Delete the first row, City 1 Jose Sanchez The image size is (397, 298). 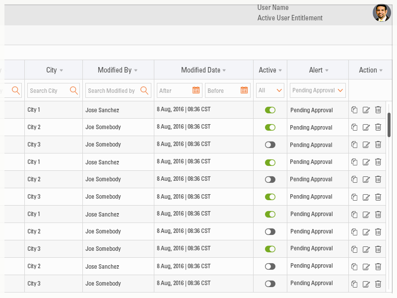coord(378,110)
